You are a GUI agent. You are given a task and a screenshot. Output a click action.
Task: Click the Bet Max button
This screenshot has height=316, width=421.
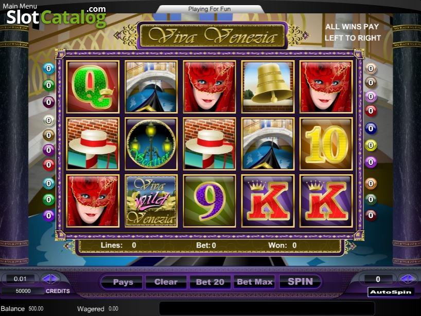[255, 282]
